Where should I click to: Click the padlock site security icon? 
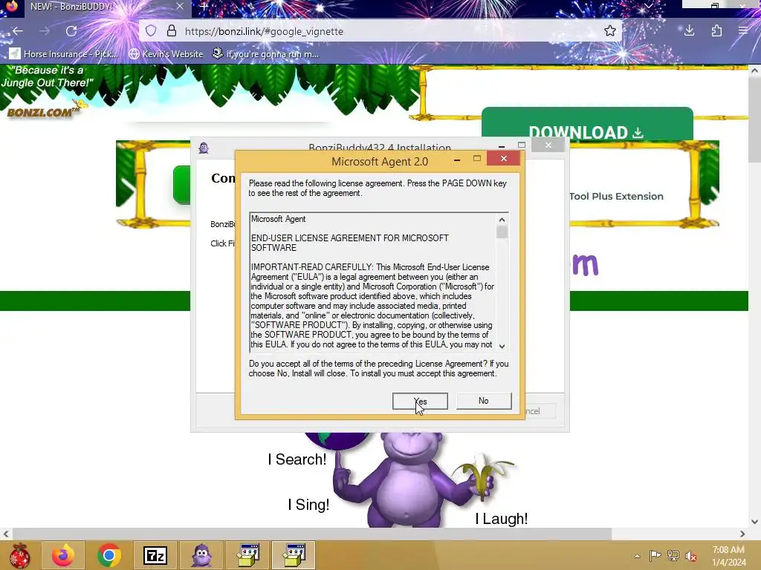coord(172,31)
